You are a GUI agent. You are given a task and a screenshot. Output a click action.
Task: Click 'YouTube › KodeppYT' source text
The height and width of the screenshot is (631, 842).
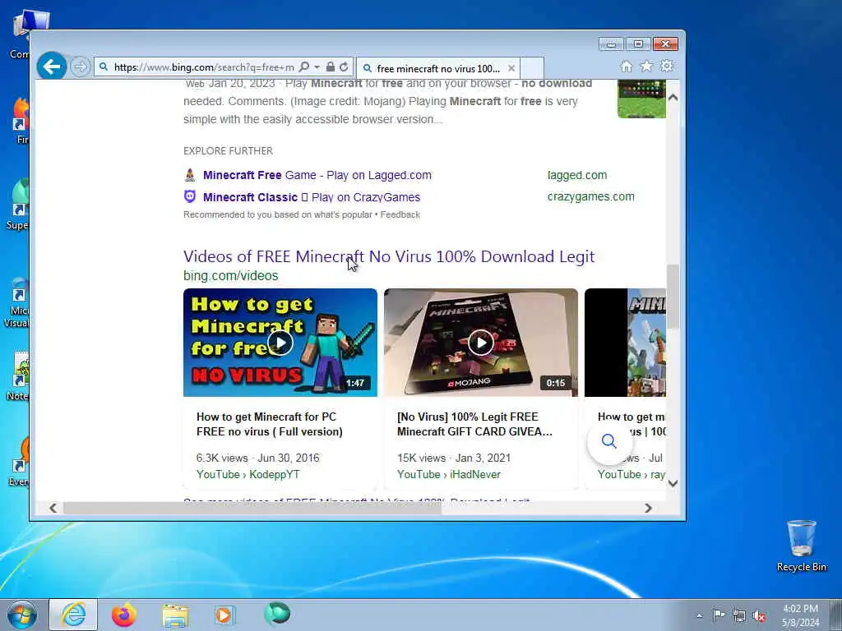click(x=248, y=474)
